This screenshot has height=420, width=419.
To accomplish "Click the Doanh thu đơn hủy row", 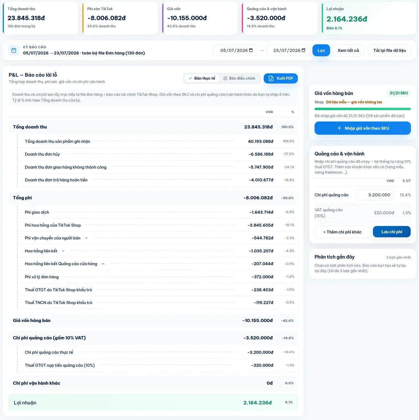I will tap(157, 154).
